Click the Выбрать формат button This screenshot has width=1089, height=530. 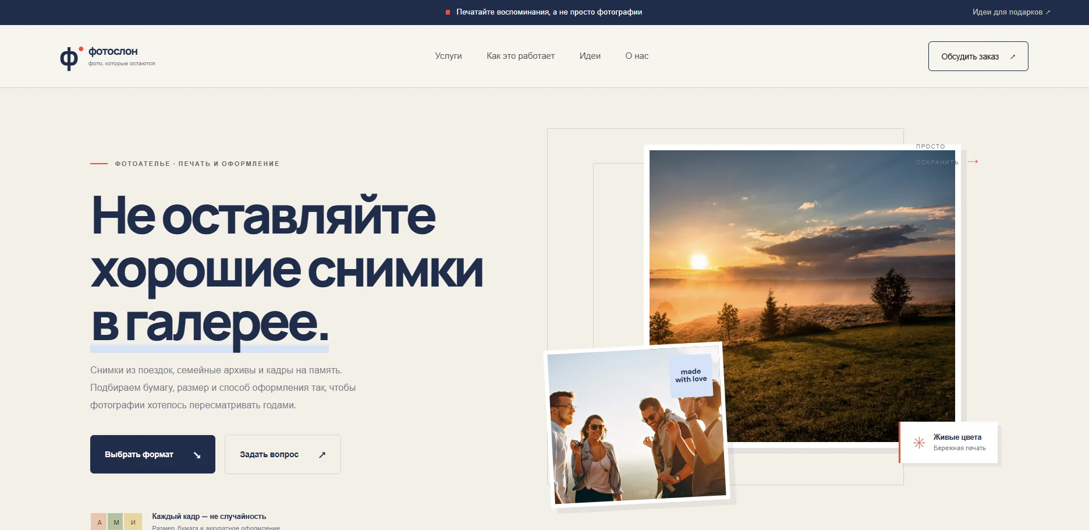(152, 454)
